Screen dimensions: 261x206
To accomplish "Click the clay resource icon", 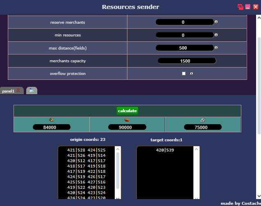I will tap(127, 120).
